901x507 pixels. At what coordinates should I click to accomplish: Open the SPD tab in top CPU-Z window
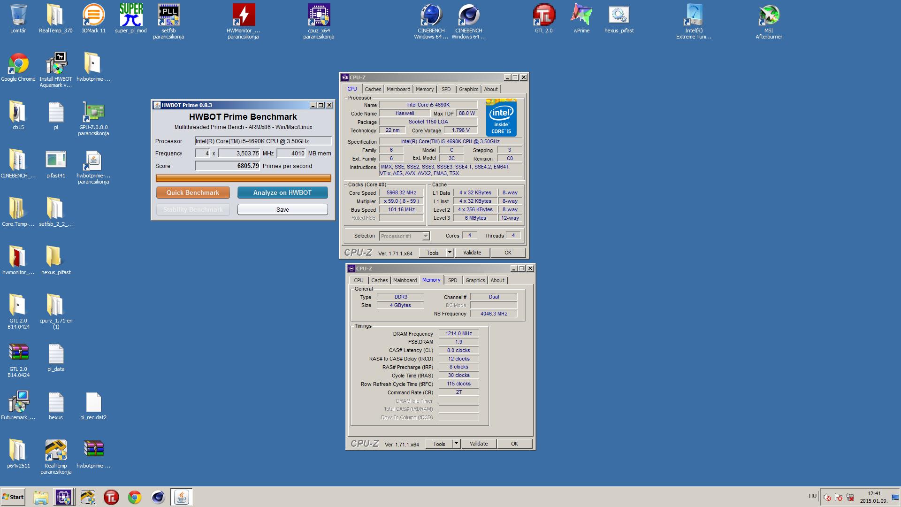coord(446,89)
